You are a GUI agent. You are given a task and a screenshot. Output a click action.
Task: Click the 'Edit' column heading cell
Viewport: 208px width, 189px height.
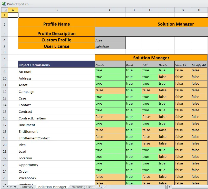click(x=150, y=64)
